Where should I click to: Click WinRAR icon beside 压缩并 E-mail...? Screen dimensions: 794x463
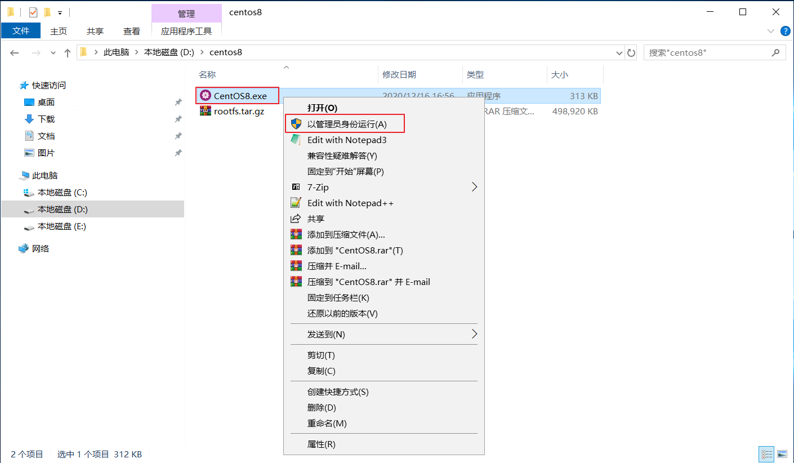coord(296,266)
